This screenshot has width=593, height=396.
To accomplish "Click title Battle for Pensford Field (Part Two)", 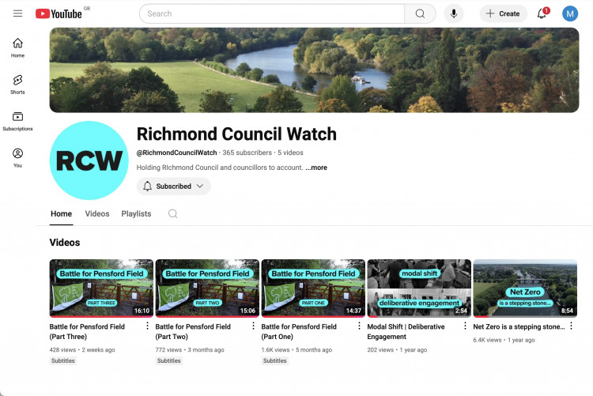I will coord(193,332).
